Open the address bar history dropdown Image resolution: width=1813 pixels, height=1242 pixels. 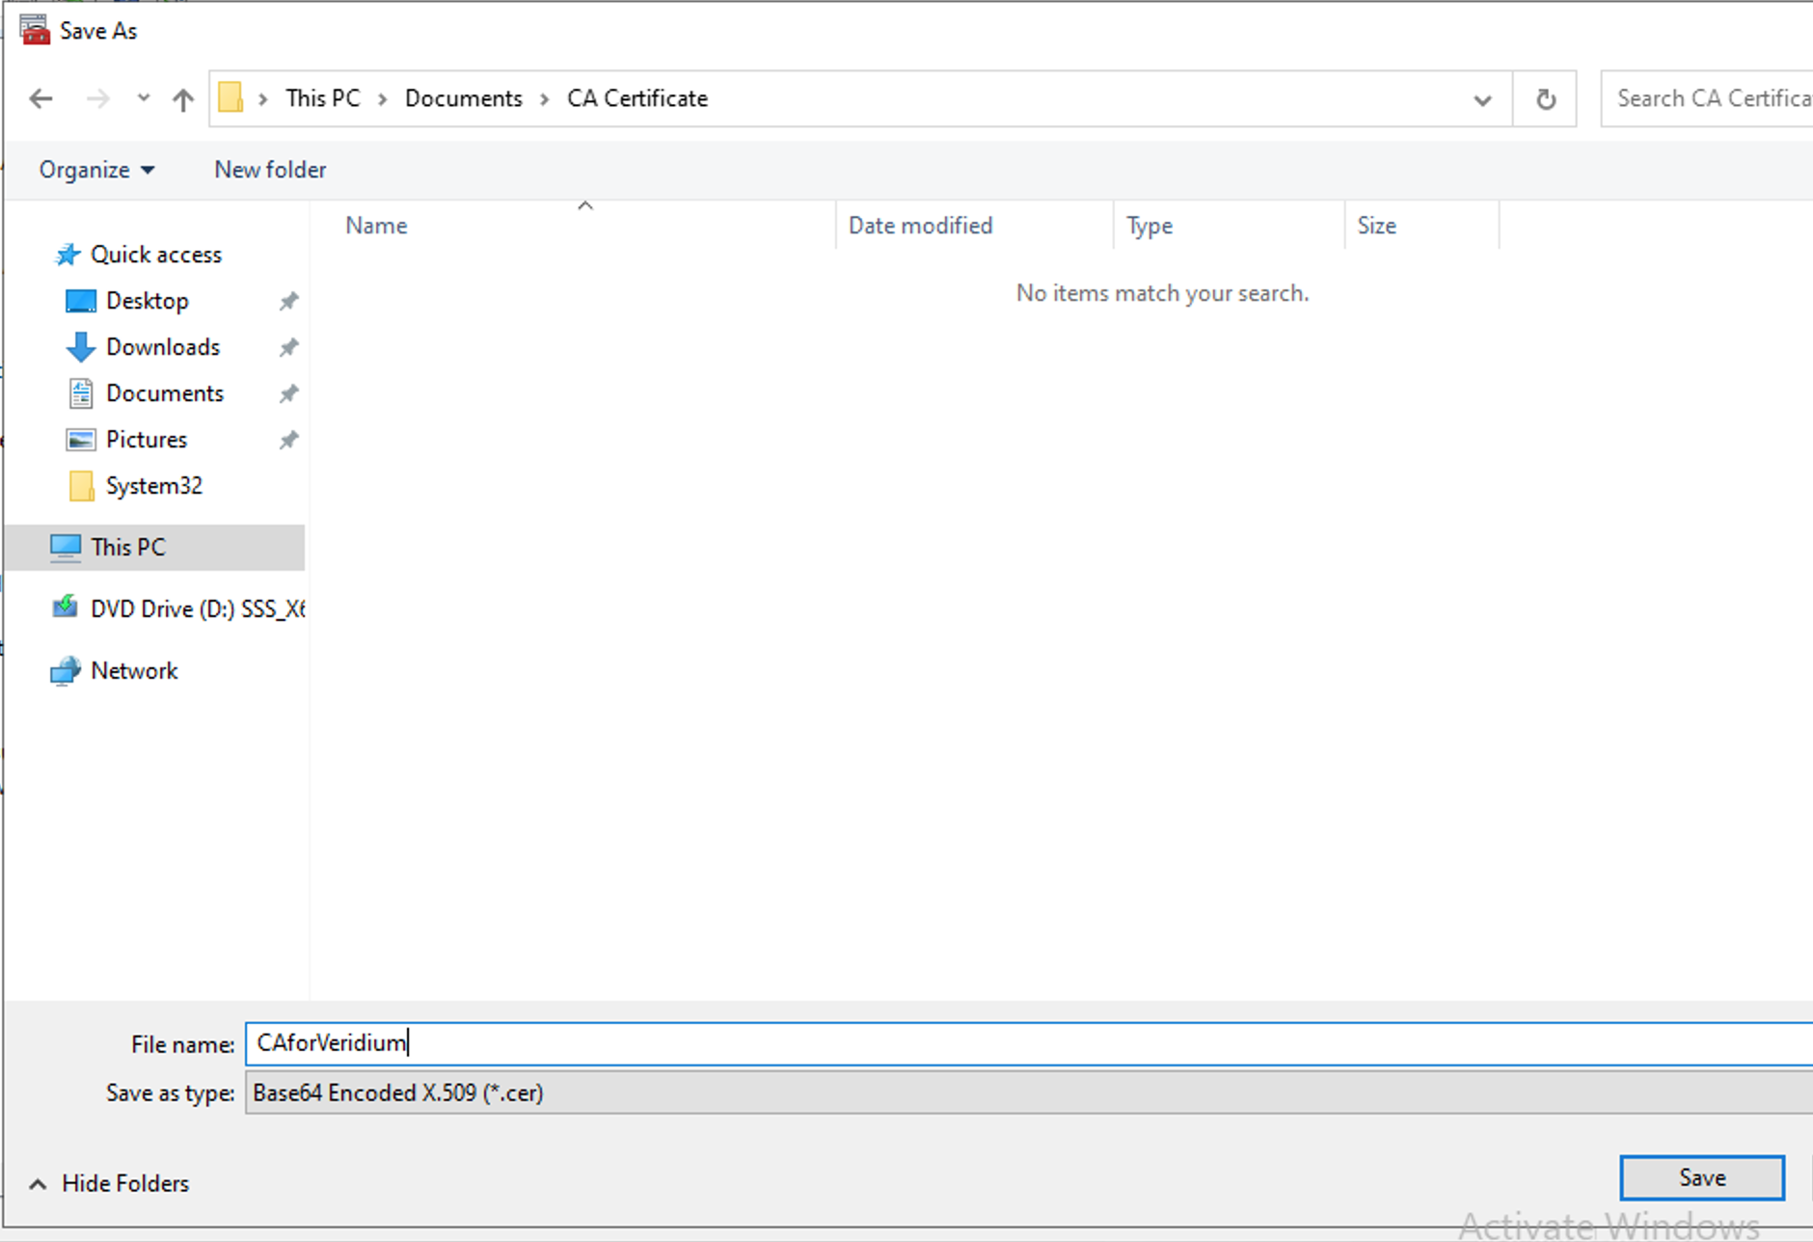(x=1482, y=99)
